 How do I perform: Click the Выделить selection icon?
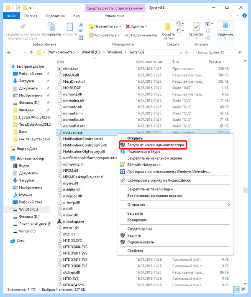point(225,26)
